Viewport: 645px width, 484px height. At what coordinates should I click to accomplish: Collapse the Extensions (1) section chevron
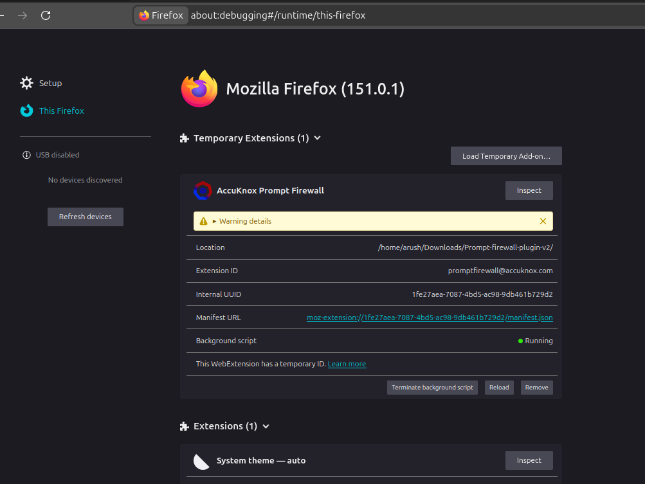coord(266,426)
